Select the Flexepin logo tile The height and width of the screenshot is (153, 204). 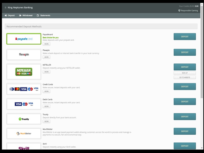24,54
